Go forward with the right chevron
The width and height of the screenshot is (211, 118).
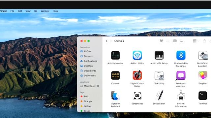point(111,41)
